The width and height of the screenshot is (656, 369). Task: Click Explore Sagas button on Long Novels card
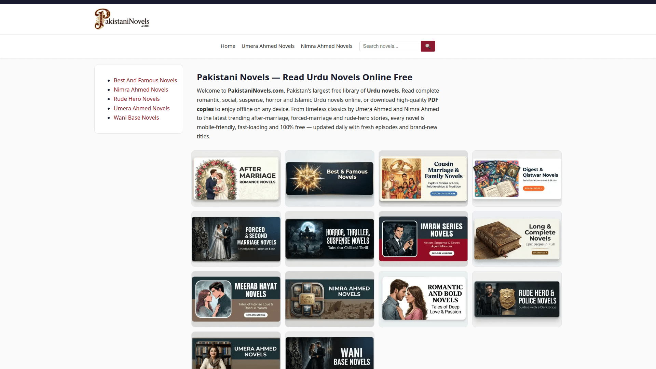540,253
